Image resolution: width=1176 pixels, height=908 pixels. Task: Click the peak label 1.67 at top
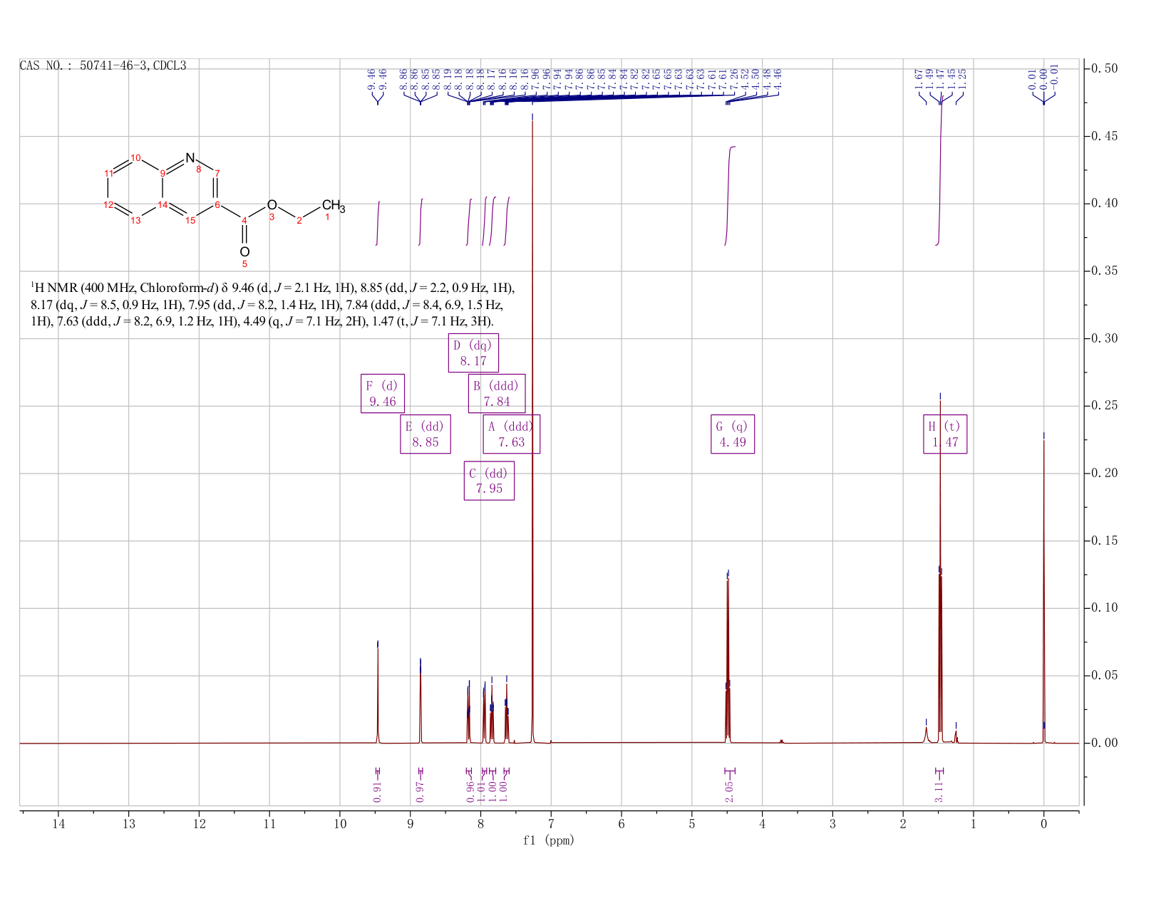[919, 78]
